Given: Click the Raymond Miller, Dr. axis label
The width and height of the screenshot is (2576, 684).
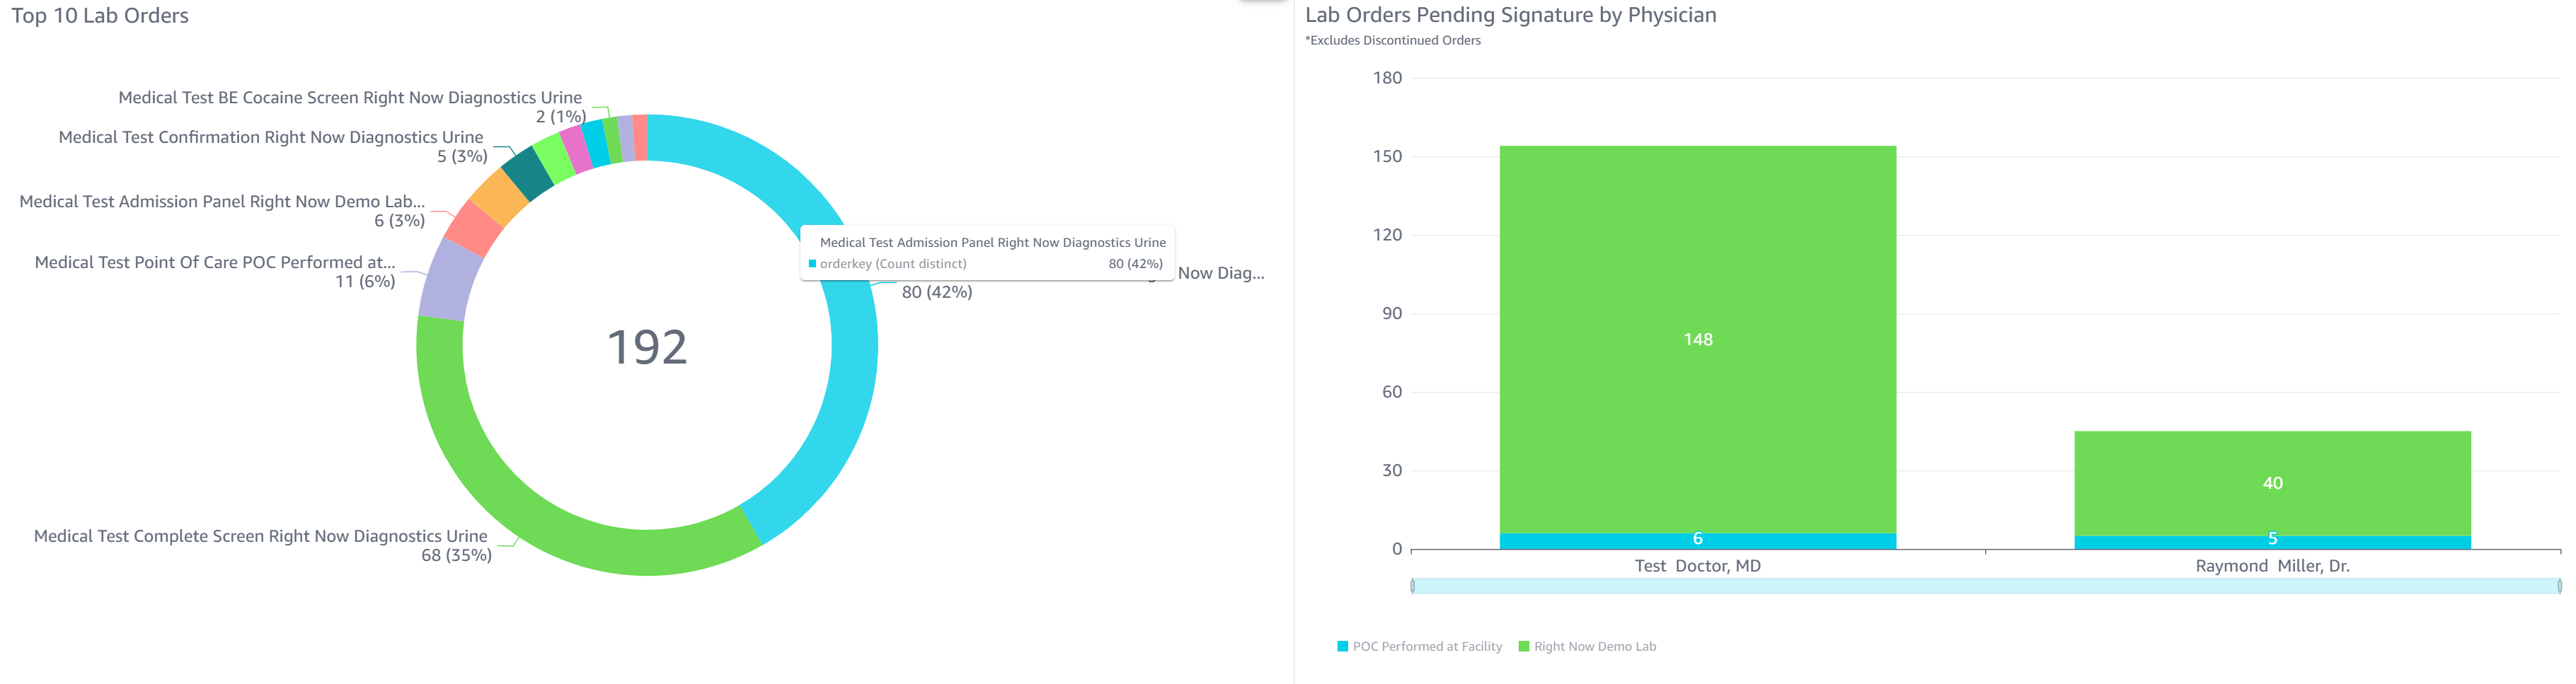Looking at the screenshot, I should pyautogui.click(x=2272, y=566).
